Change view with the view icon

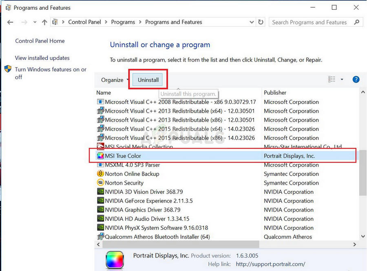pos(332,79)
